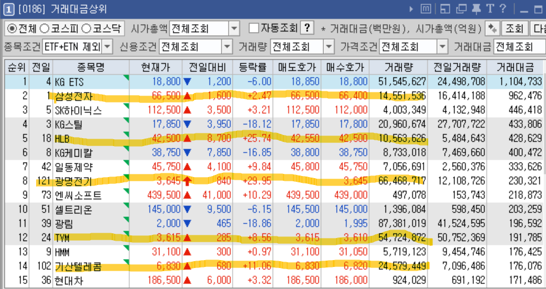
Task: Click the 전일대비 column header
Action: pos(207,67)
